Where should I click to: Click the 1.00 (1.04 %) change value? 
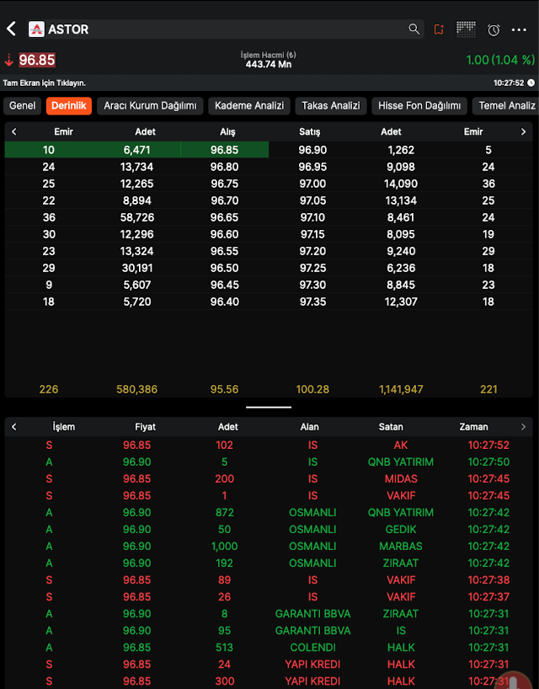tap(500, 60)
